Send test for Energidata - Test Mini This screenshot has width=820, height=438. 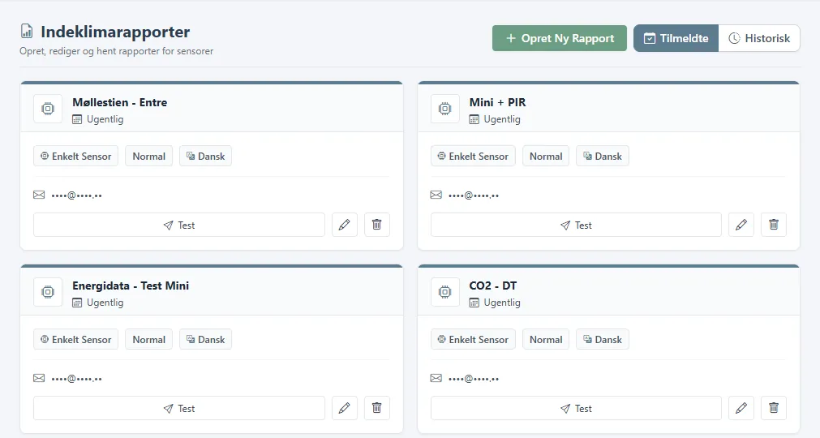179,408
